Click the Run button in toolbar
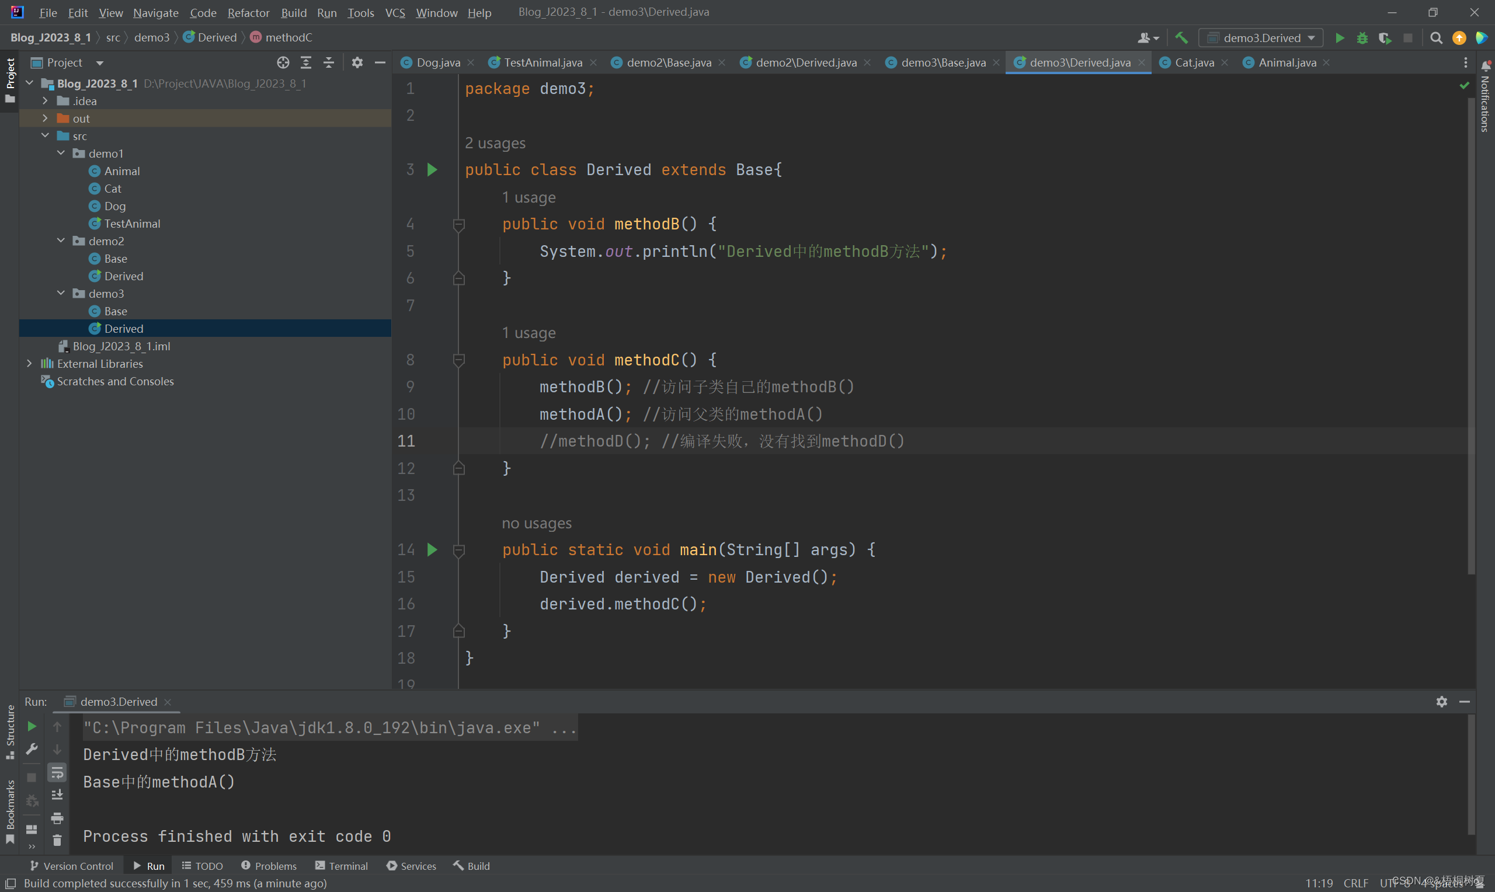 [1340, 37]
